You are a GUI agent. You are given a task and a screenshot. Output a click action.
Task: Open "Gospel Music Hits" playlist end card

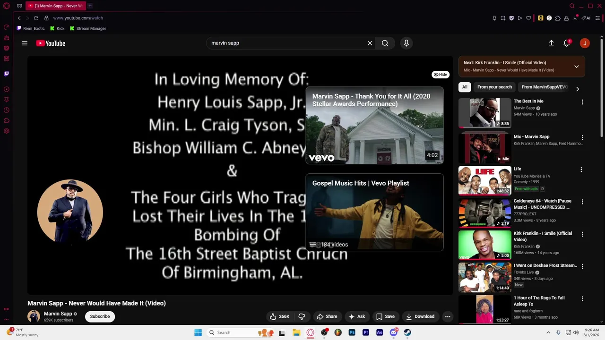pos(374,212)
